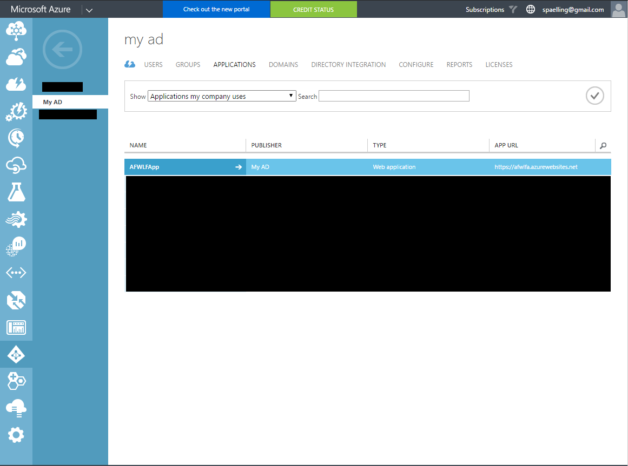Open the Settings gear icon in sidebar
This screenshot has height=466, width=628.
(16, 435)
